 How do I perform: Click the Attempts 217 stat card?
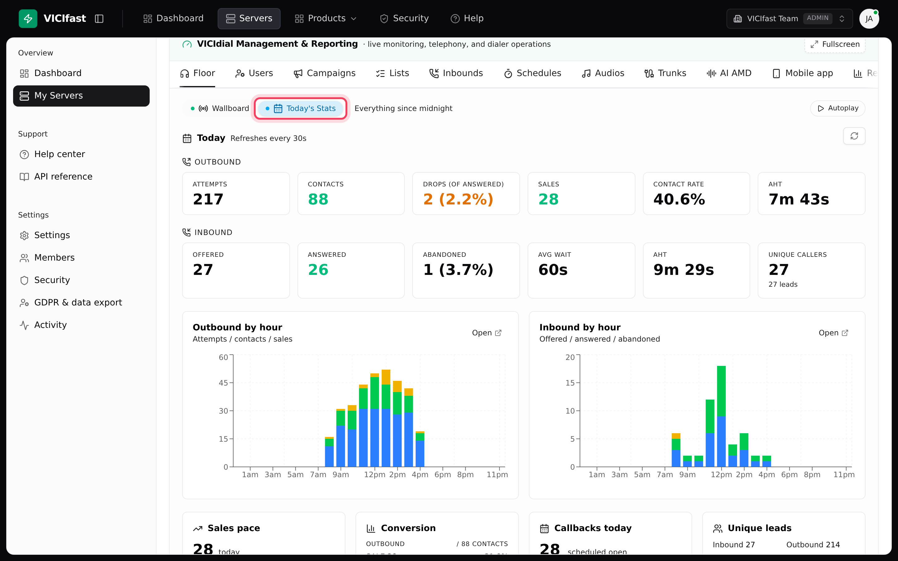click(236, 193)
